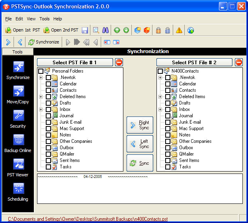Click inside the sync log text area
Viewport: 248px width, 223px height.
(140, 189)
